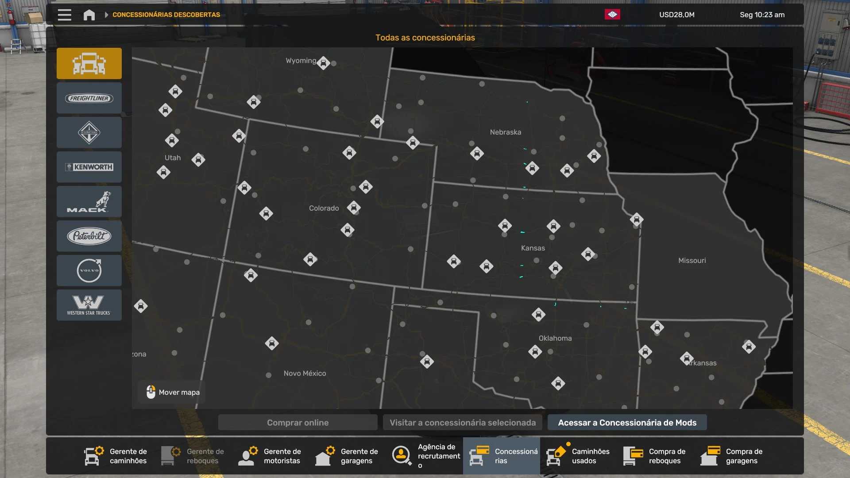
Task: Filter dealers by Western Star brand
Action: (x=89, y=305)
